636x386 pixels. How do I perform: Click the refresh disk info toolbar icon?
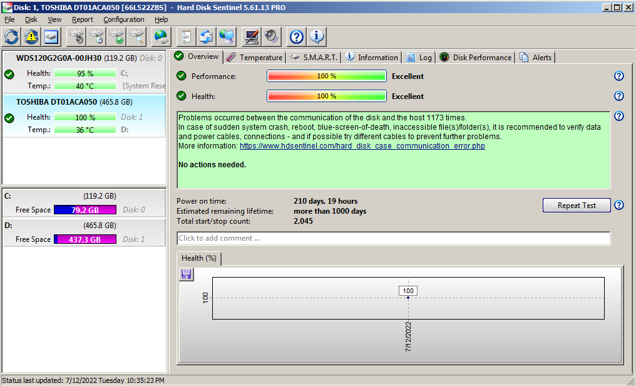click(12, 37)
